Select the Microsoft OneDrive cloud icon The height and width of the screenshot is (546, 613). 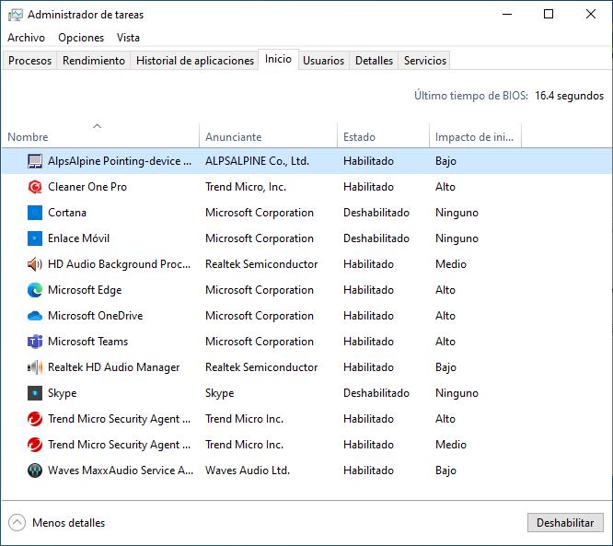35,316
